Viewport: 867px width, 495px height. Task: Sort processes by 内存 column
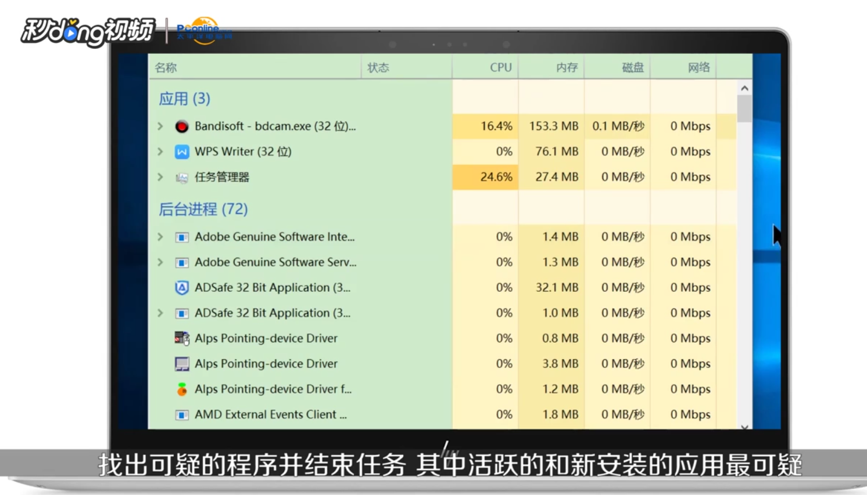(x=551, y=67)
